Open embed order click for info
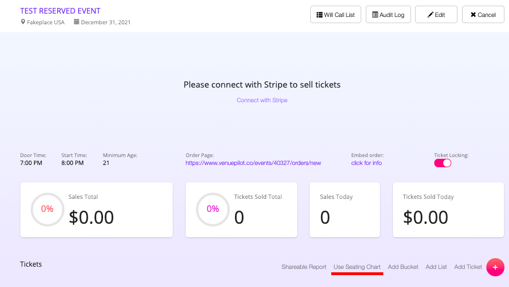This screenshot has height=287, width=509. click(x=366, y=163)
